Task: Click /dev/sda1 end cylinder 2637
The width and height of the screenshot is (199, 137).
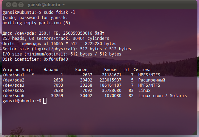Action: 87,75
